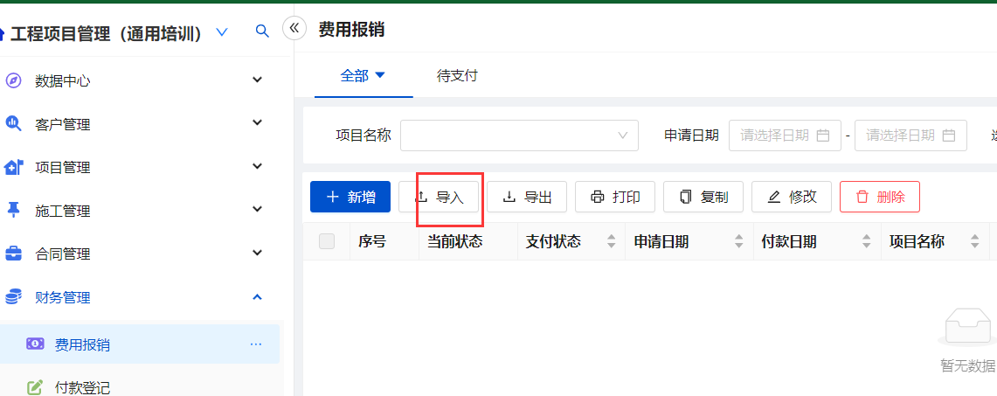
Task: Click the search magnifier icon in sidebar header
Action: [262, 31]
